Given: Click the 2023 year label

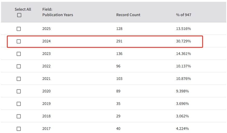Looking at the screenshot, I should 46,54.
